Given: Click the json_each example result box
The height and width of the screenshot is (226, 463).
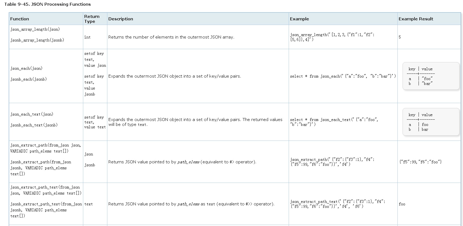Looking at the screenshot, I should point(431,76).
